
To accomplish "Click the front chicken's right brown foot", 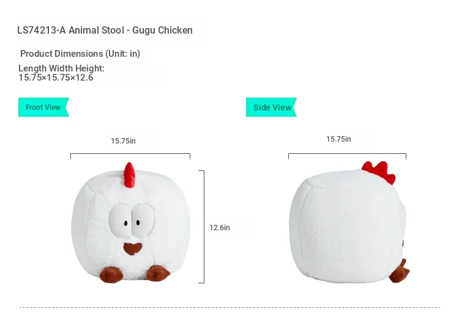I will click(x=158, y=274).
